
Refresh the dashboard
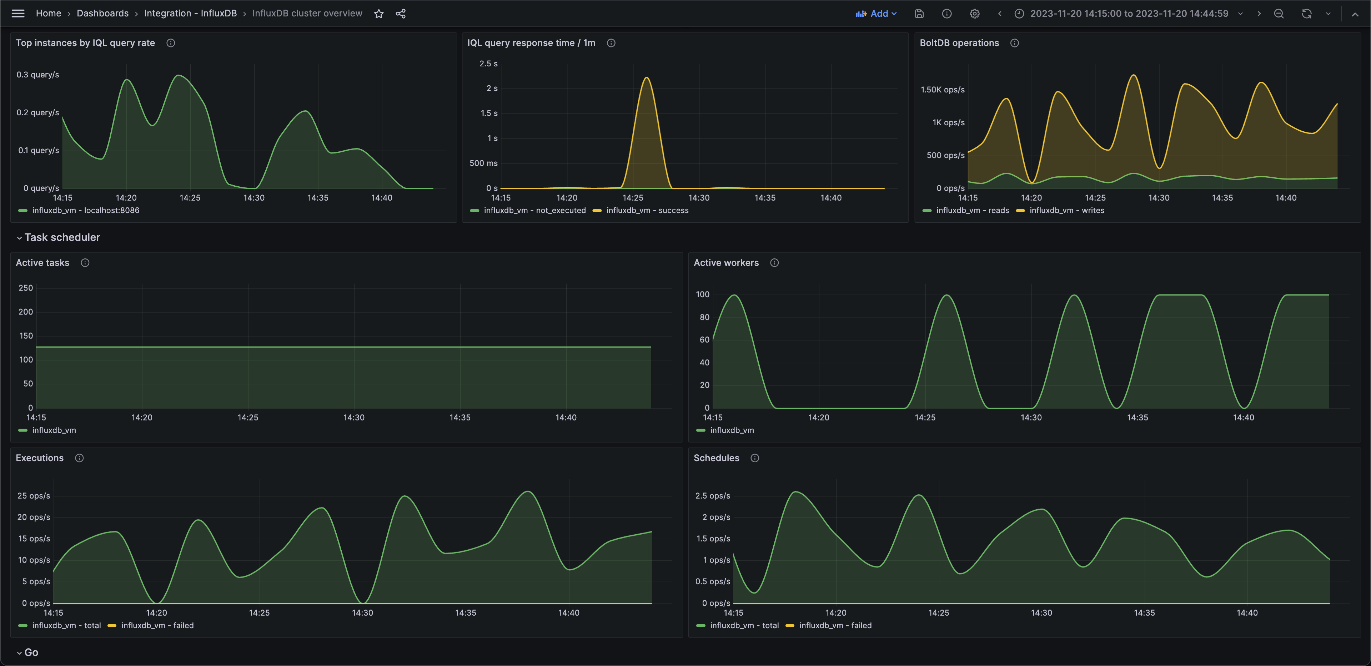point(1306,14)
